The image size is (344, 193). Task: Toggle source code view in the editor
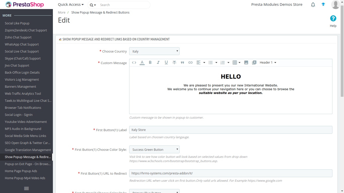tap(134, 63)
